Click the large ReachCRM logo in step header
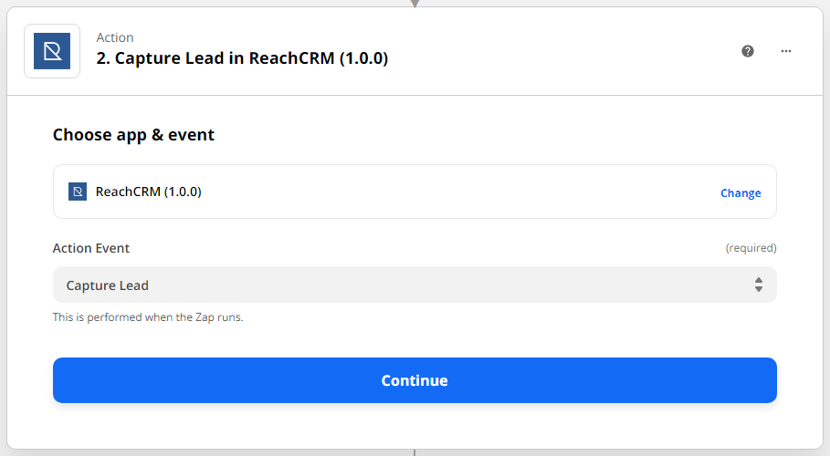Viewport: 830px width, 456px height. pyautogui.click(x=52, y=51)
